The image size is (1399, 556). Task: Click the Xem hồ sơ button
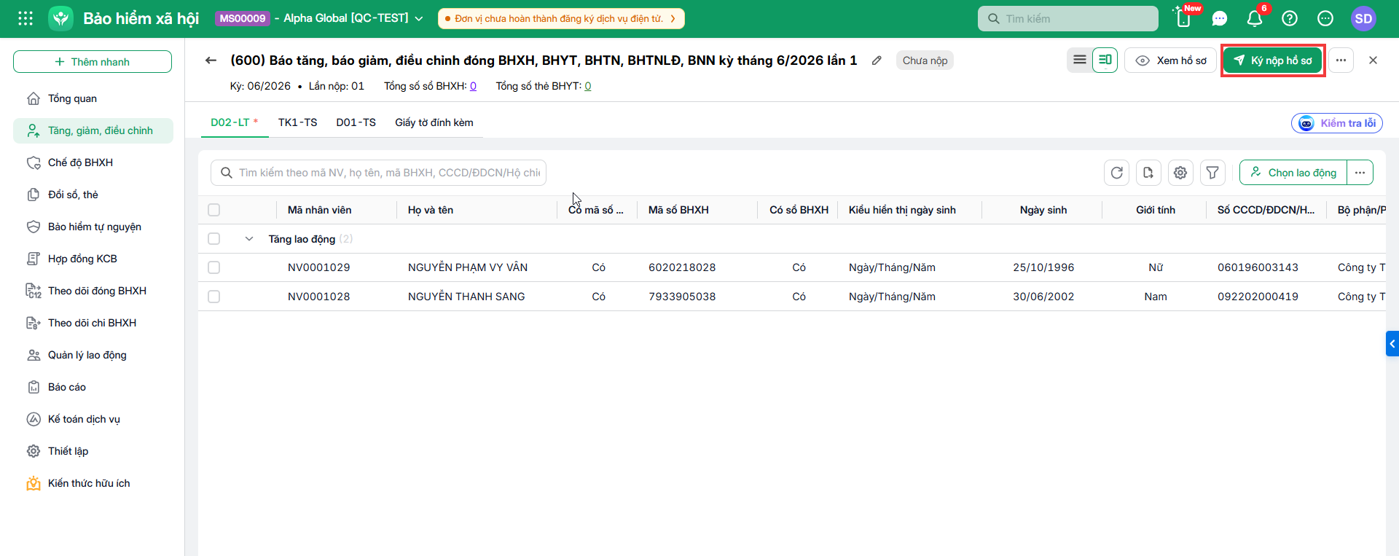(x=1171, y=60)
